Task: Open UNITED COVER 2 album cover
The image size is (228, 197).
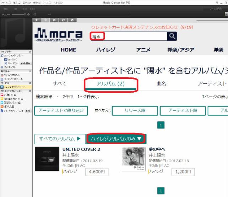Action: point(47,159)
